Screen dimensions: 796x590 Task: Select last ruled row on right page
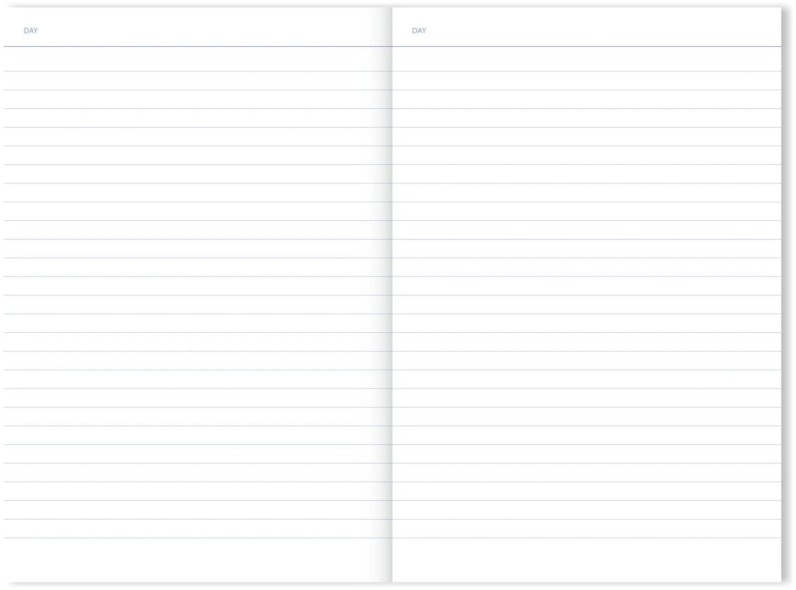586,528
